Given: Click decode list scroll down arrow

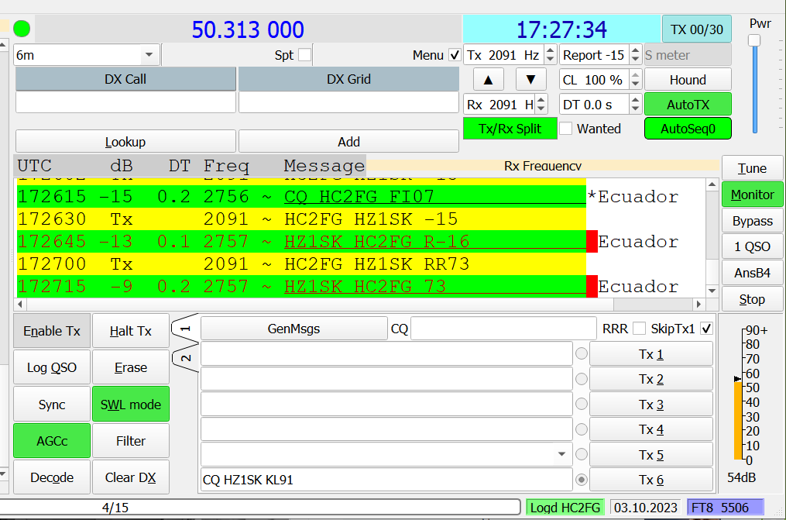Looking at the screenshot, I should tap(712, 291).
